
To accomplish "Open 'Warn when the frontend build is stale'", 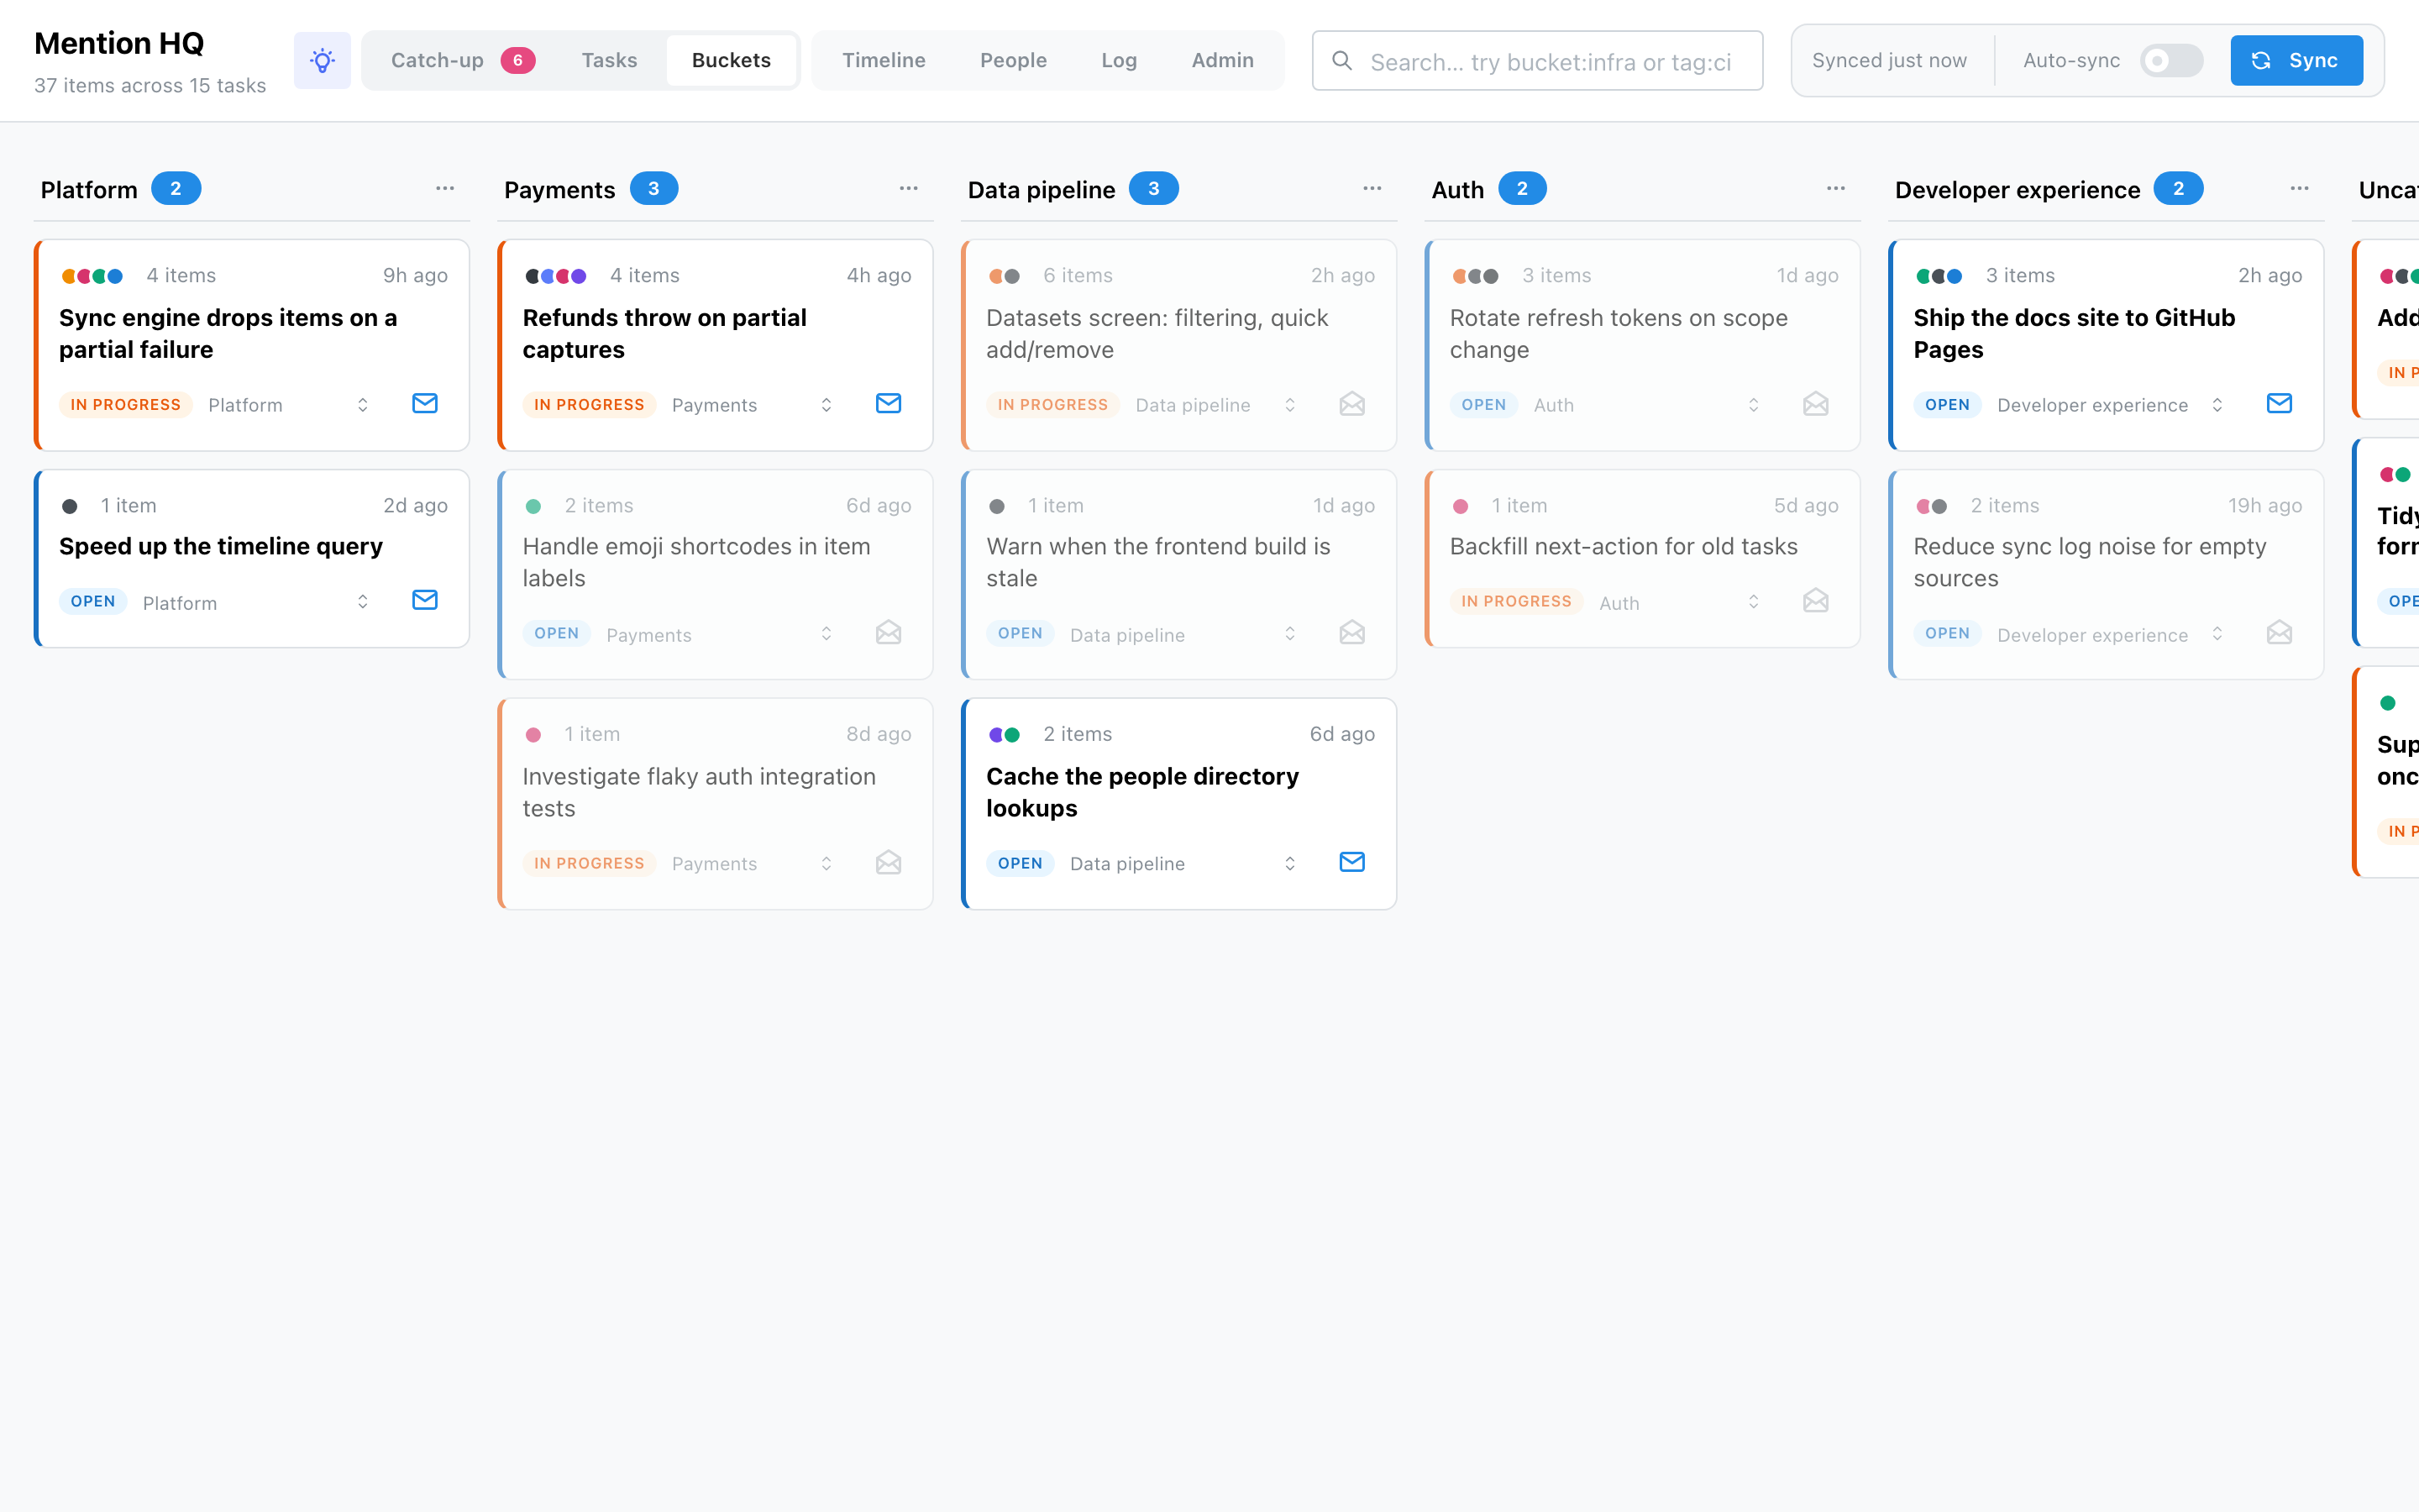I will pos(1157,562).
